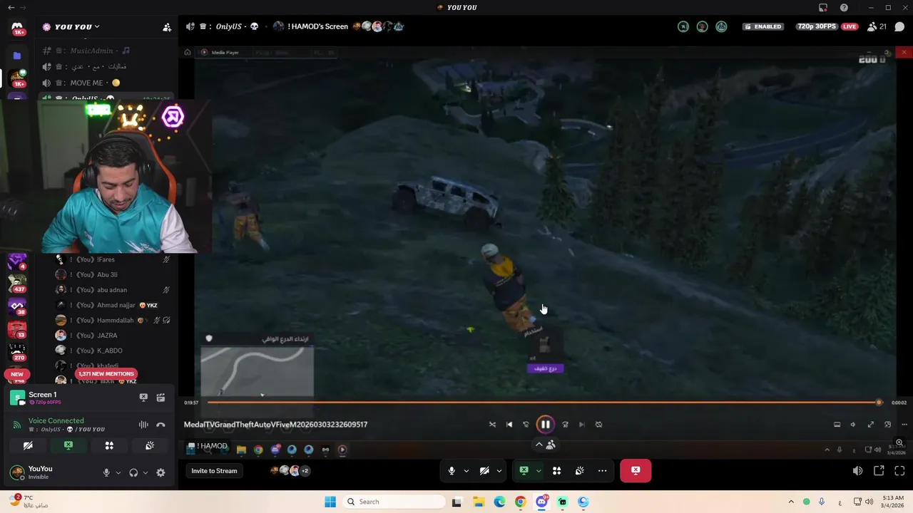913x513 pixels.
Task: Click the NEW servers indicator pill
Action: point(17,374)
